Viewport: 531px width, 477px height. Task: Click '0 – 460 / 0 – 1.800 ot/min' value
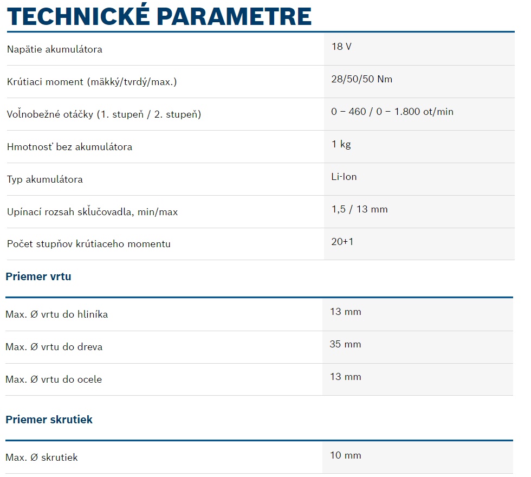(392, 112)
